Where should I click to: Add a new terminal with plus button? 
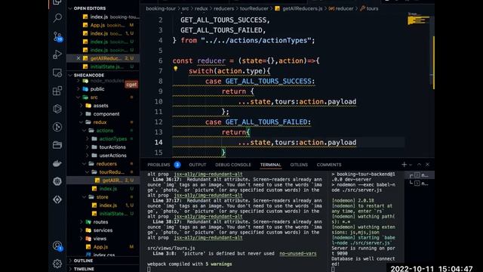click(x=405, y=165)
